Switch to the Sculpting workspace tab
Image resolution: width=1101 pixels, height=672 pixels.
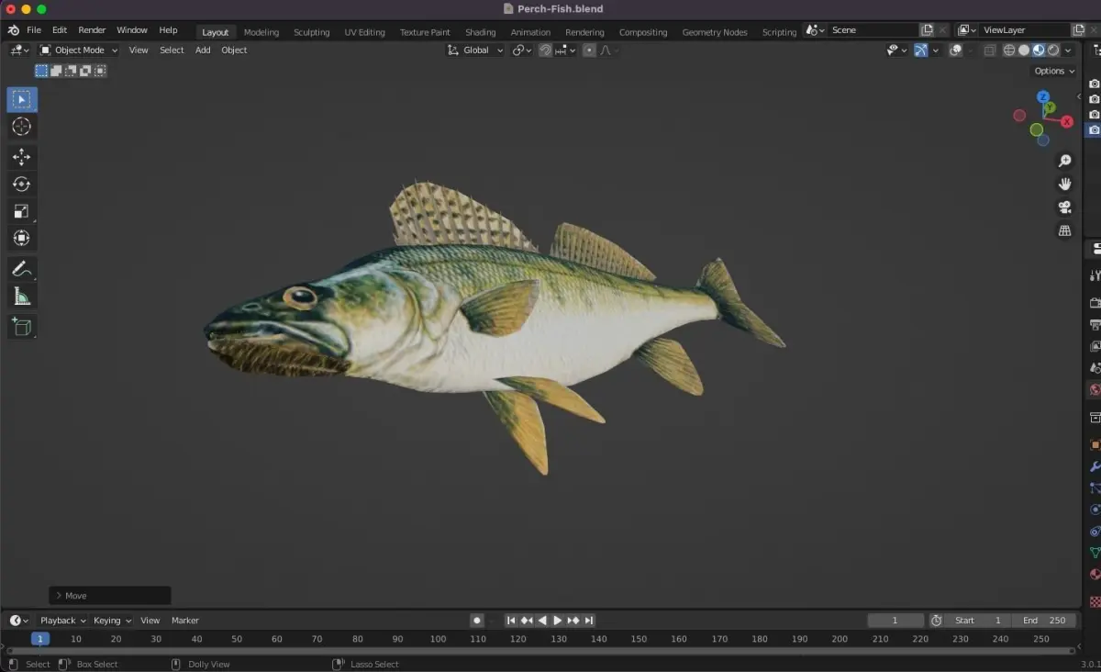point(312,32)
